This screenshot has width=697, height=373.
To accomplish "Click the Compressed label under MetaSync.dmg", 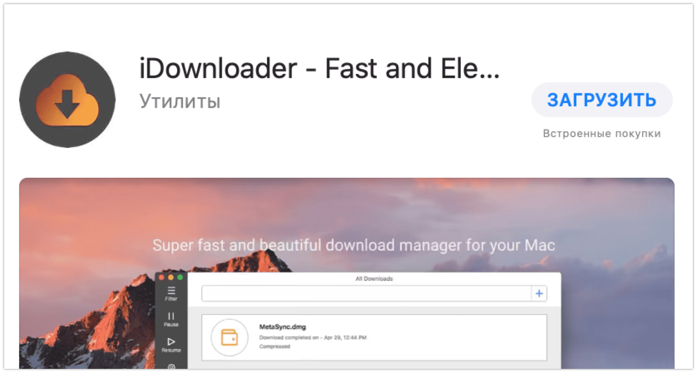I will [x=274, y=346].
